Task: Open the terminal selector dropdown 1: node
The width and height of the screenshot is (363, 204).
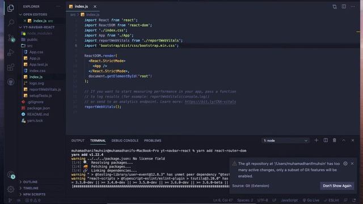Action: click(286, 141)
